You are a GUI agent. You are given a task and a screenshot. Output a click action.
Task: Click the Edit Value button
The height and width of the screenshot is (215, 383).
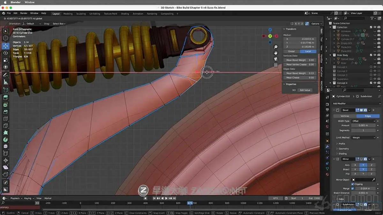click(x=305, y=90)
